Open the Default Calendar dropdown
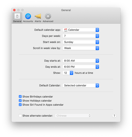Viewport: 132px width, 137px height. (x=81, y=85)
